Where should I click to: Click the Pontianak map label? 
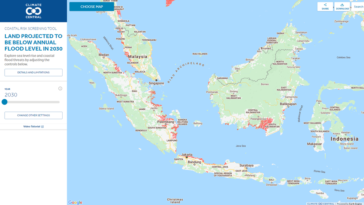[x=212, y=92]
